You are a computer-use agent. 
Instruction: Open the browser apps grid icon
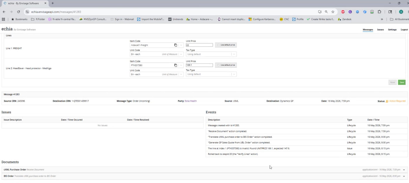point(4,19)
